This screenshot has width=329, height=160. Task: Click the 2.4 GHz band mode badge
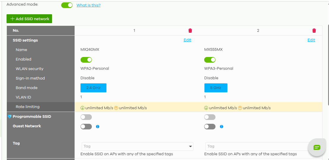pyautogui.click(x=93, y=88)
